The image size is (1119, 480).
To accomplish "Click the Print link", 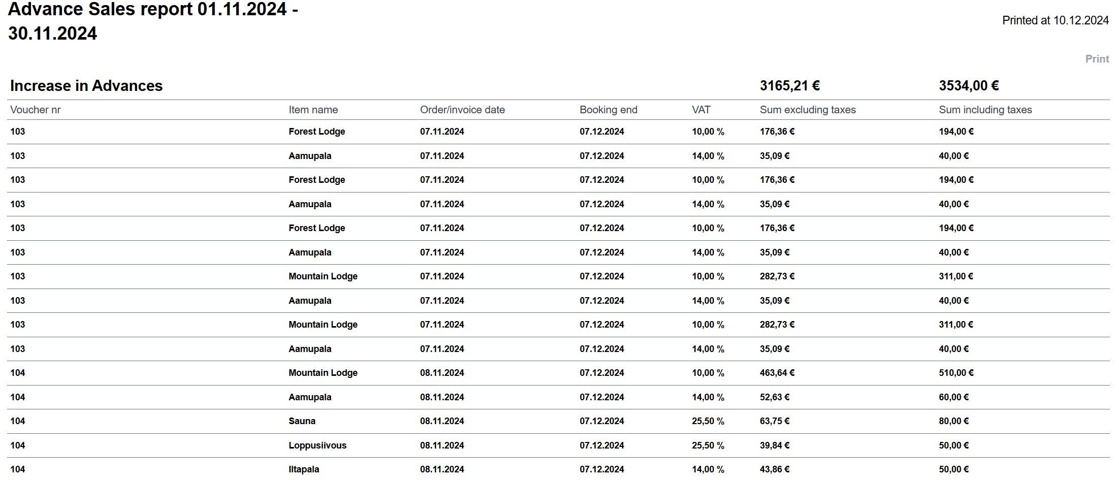I will [x=1097, y=59].
